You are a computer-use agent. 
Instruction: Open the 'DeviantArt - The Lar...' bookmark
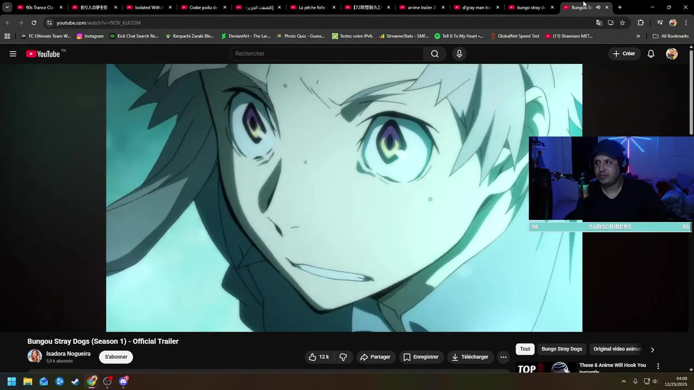246,36
